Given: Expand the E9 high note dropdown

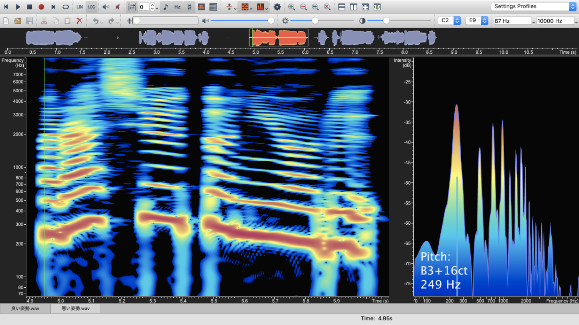Looking at the screenshot, I should (476, 20).
